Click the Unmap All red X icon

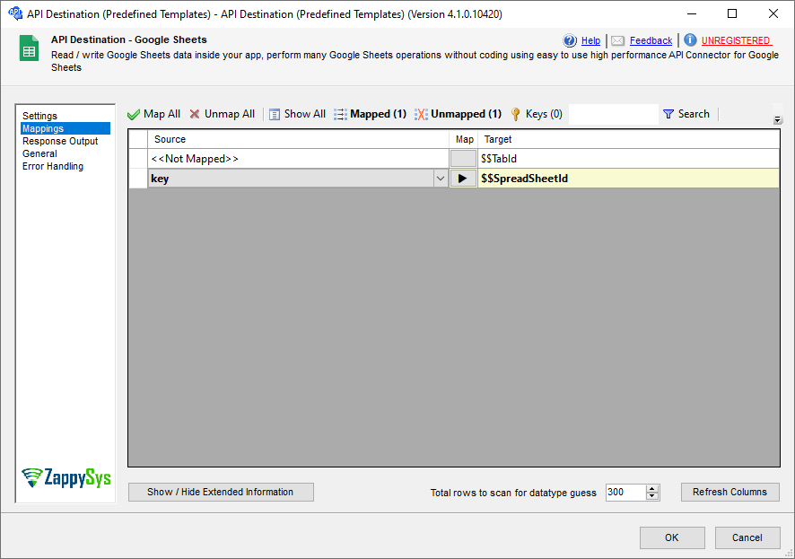point(194,114)
